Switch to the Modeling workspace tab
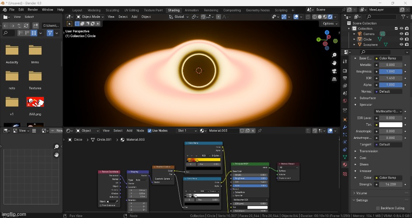 [94, 10]
